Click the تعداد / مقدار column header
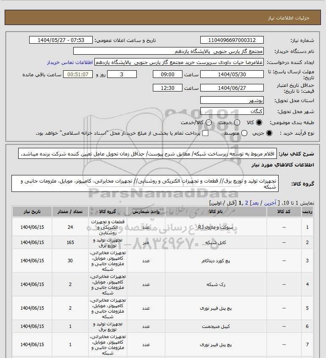 coord(70,212)
